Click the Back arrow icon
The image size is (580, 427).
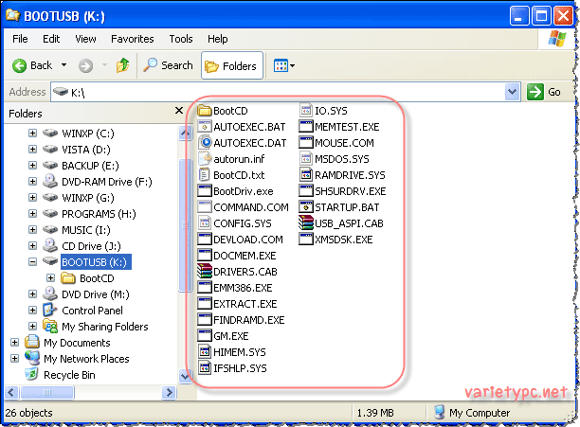(19, 66)
